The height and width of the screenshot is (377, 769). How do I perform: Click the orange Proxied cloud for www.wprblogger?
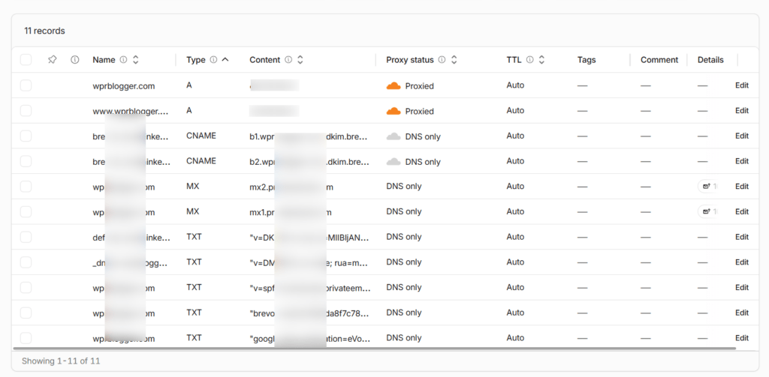click(394, 111)
